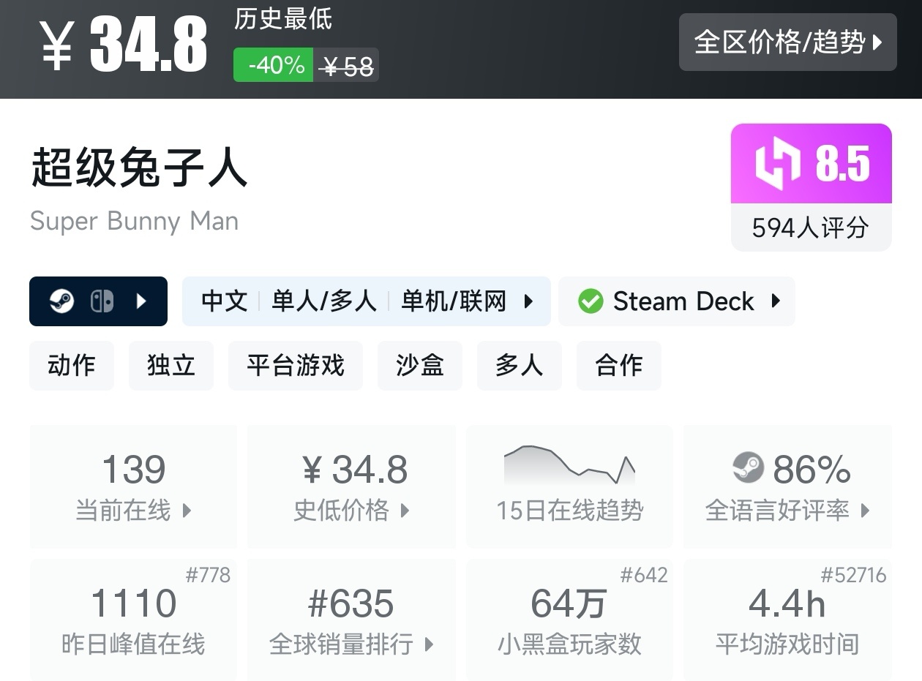Viewport: 922px width, 681px height.
Task: View the 全球销量排行 sales ranking
Action: point(352,620)
